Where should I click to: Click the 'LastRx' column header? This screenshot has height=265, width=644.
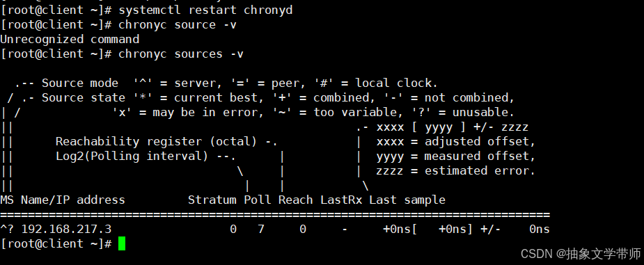click(341, 200)
